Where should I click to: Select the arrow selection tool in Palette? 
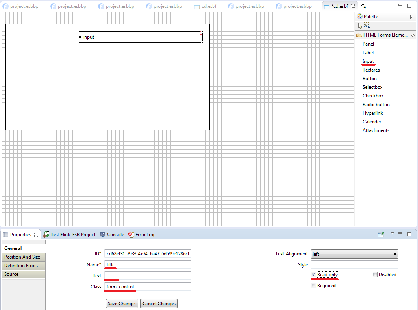(360, 26)
